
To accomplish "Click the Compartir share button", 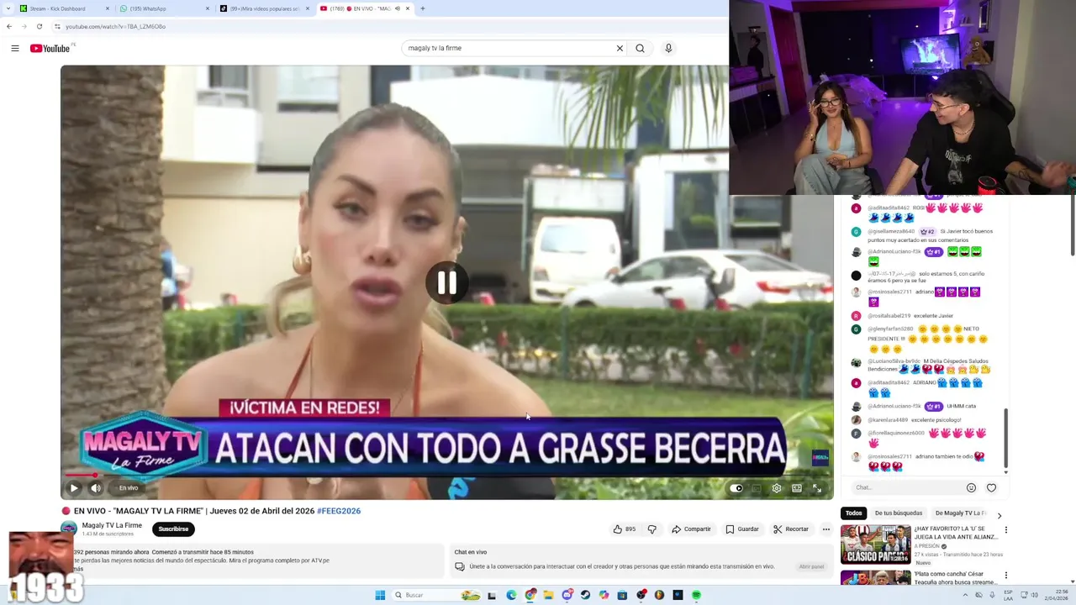I will click(691, 529).
